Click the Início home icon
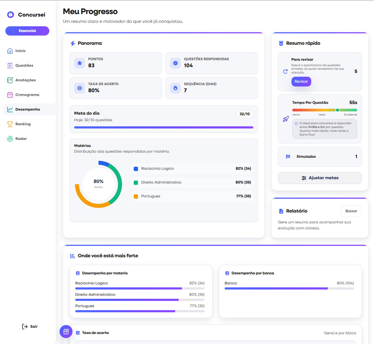The width and height of the screenshot is (374, 347). (x=10, y=51)
